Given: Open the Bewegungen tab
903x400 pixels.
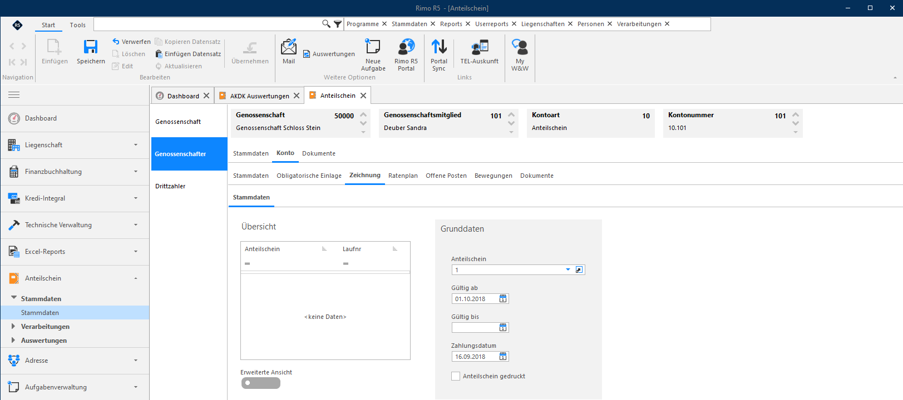Looking at the screenshot, I should pos(494,176).
